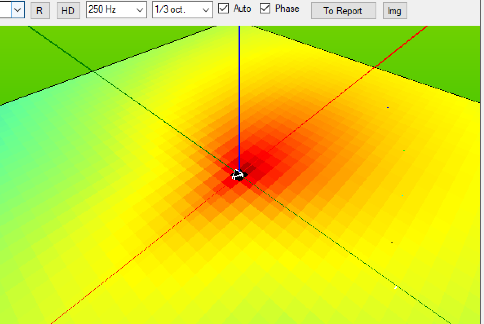484x324 pixels.
Task: Click the blue vertical axis line
Action: click(239, 102)
